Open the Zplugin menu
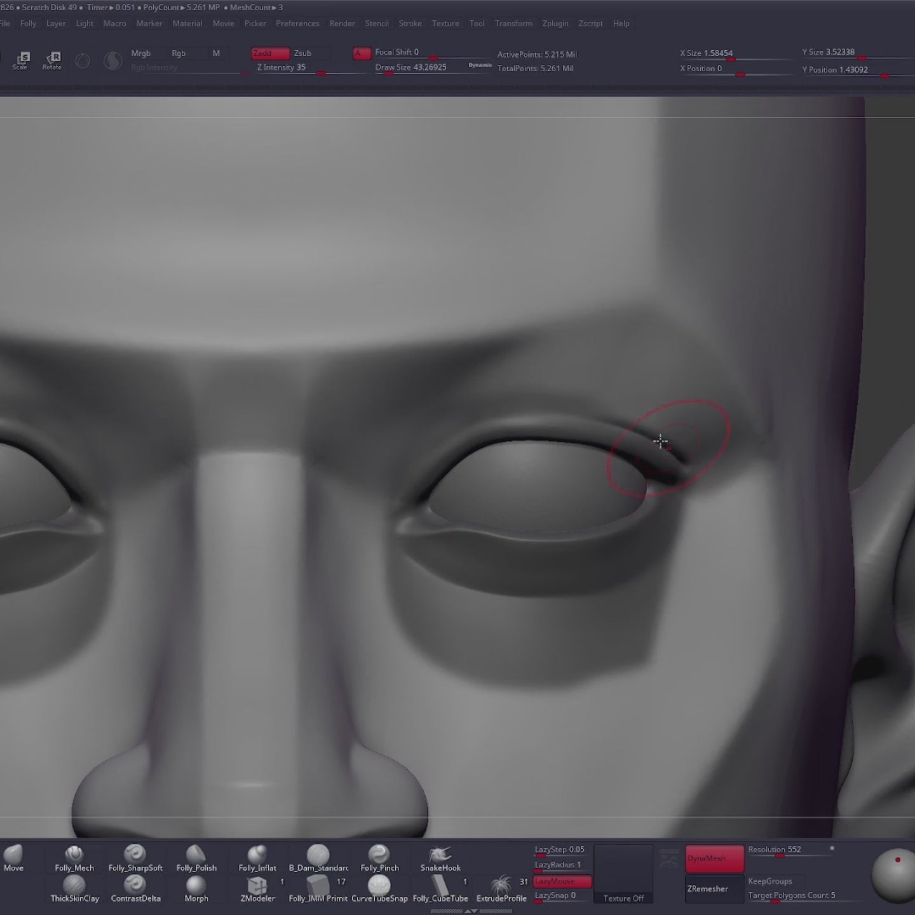915x915 pixels. click(555, 23)
